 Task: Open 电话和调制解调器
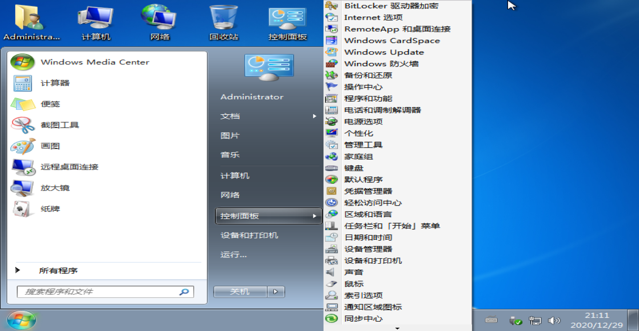point(397,110)
